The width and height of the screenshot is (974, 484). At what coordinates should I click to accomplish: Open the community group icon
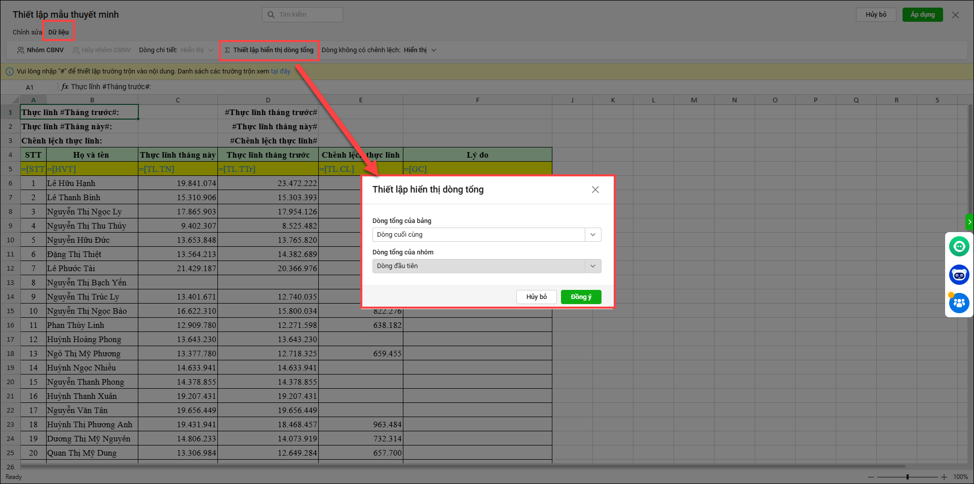click(x=959, y=303)
